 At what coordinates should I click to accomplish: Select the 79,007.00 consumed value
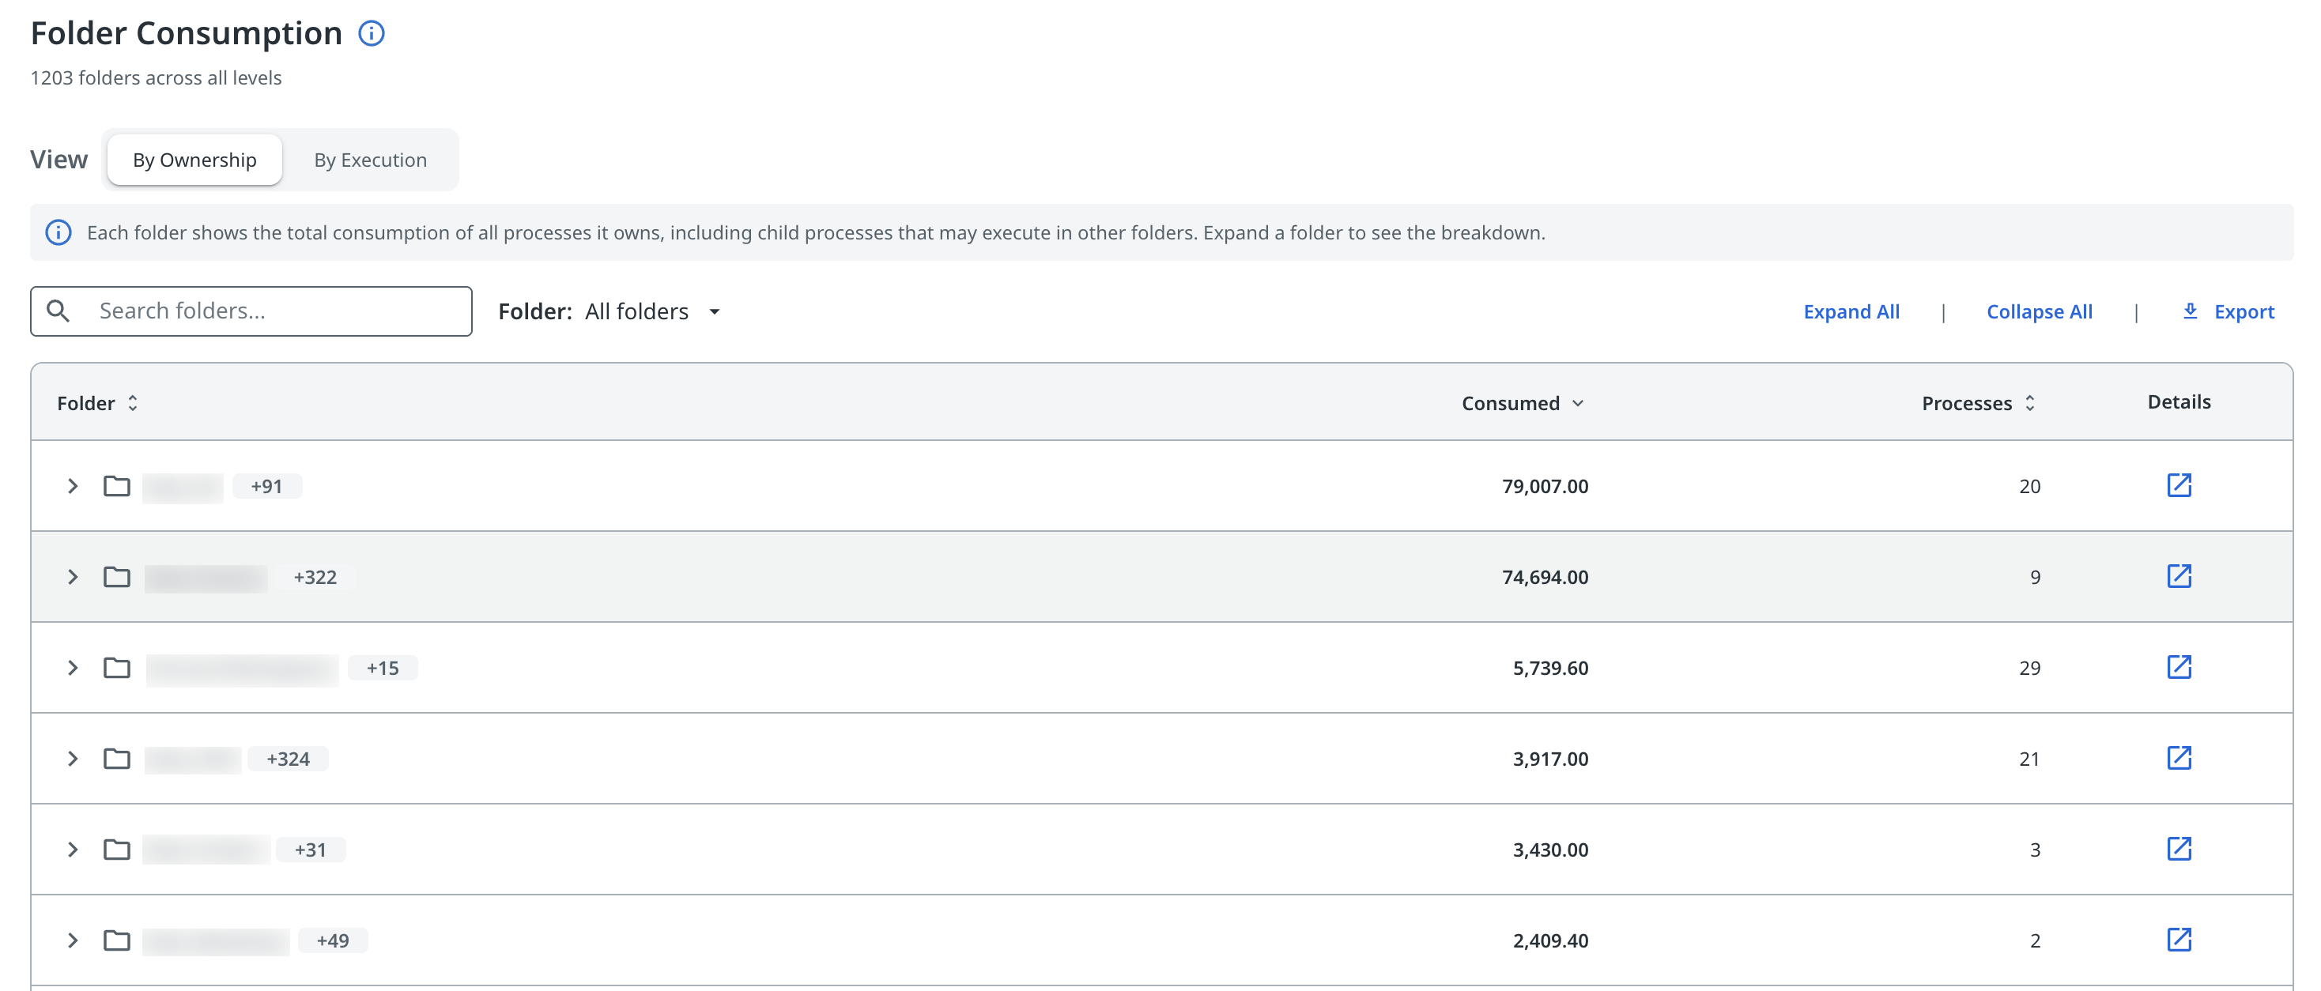coord(1545,487)
